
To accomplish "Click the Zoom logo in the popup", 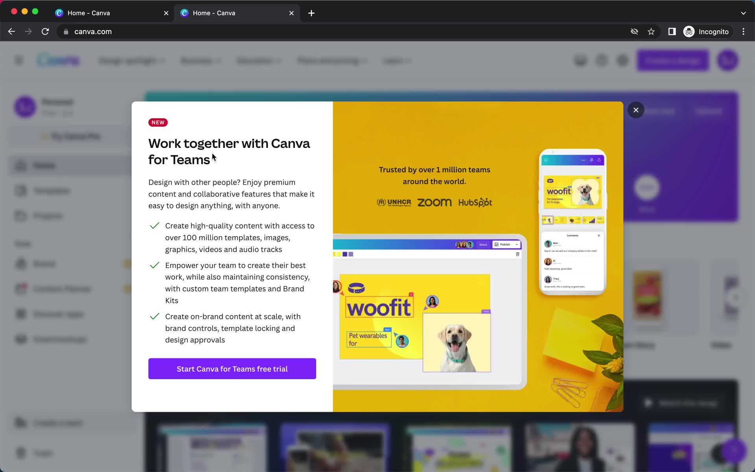I will pyautogui.click(x=434, y=203).
